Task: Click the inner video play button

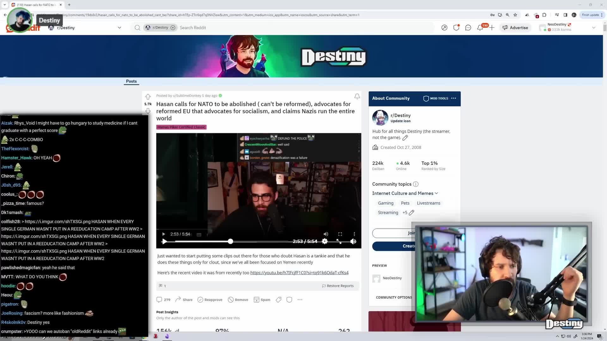Action: pos(163,234)
